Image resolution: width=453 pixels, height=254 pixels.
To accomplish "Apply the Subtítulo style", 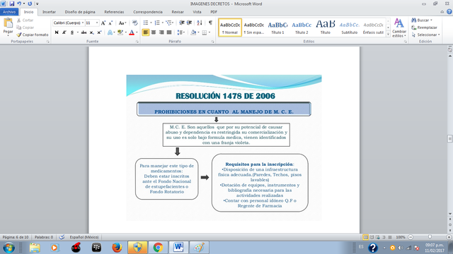I will tap(349, 28).
